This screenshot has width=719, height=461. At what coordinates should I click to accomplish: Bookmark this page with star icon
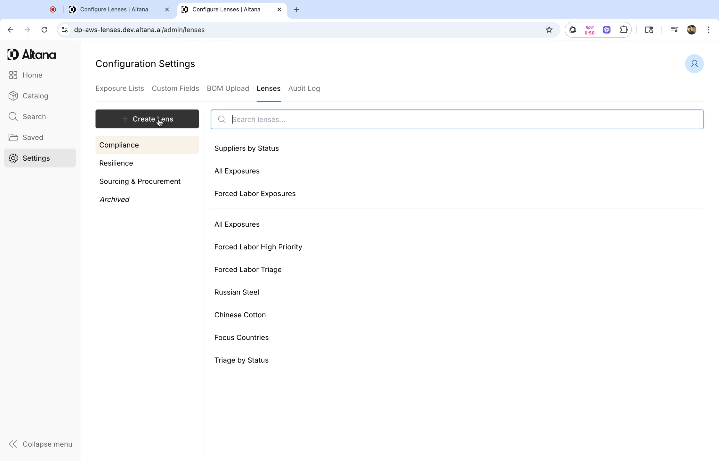pos(549,30)
